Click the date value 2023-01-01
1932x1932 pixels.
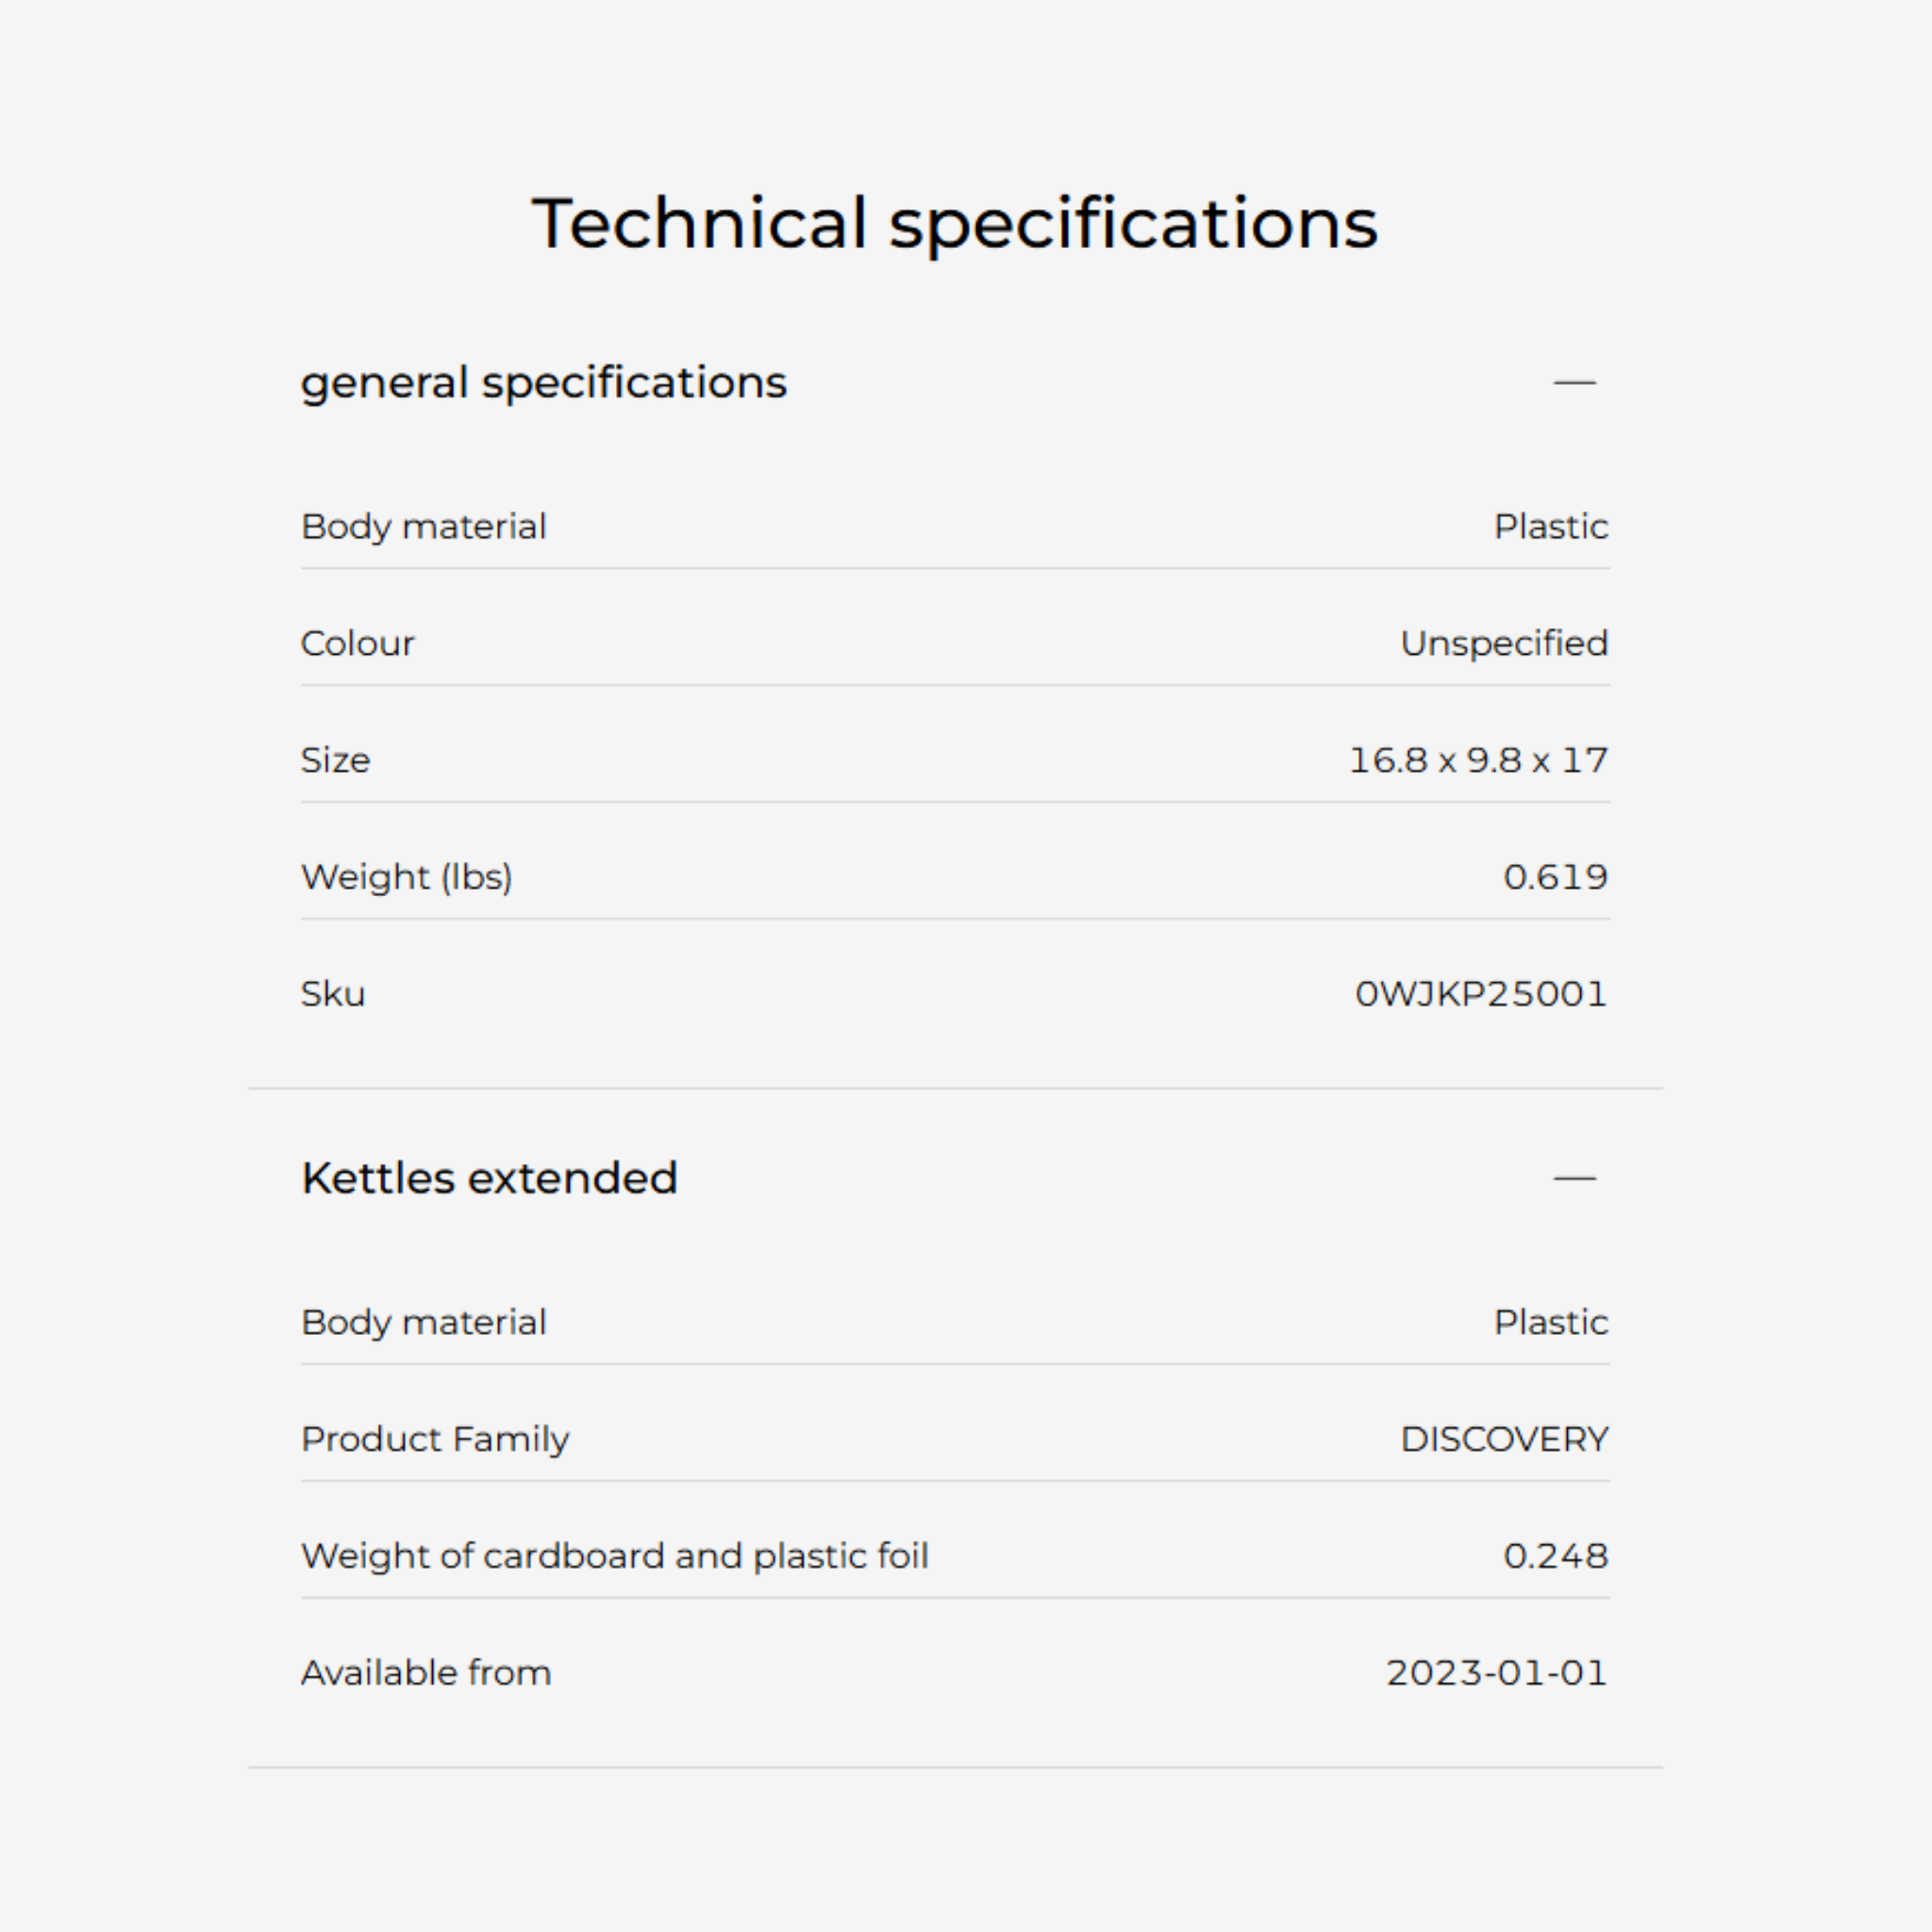[x=1496, y=1673]
